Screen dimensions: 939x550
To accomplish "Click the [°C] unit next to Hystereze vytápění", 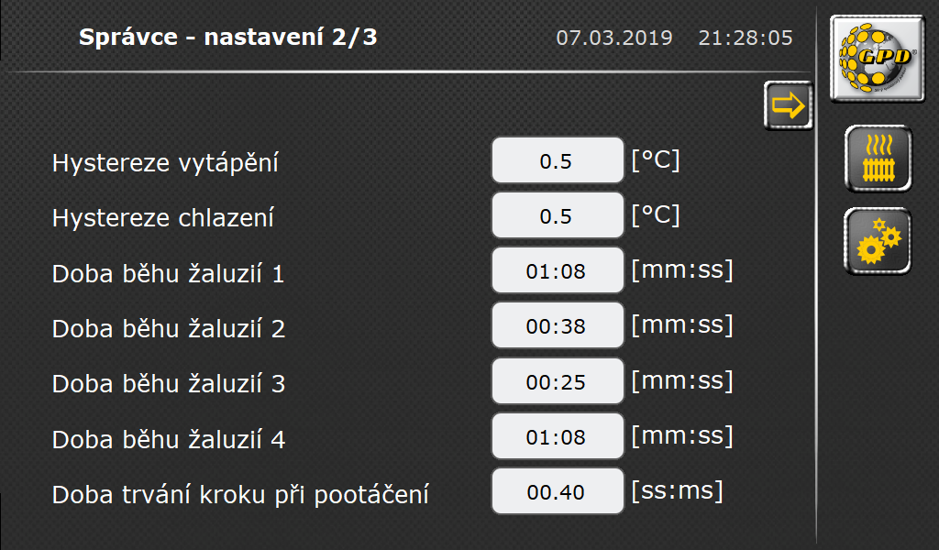I will point(656,160).
